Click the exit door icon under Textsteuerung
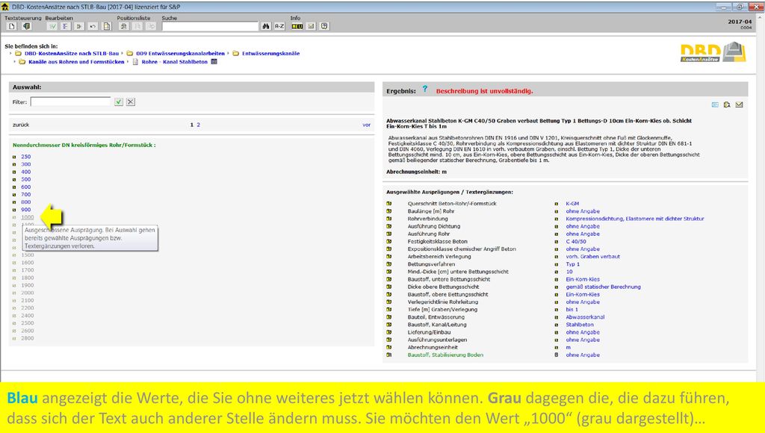The width and height of the screenshot is (765, 433). (x=27, y=26)
